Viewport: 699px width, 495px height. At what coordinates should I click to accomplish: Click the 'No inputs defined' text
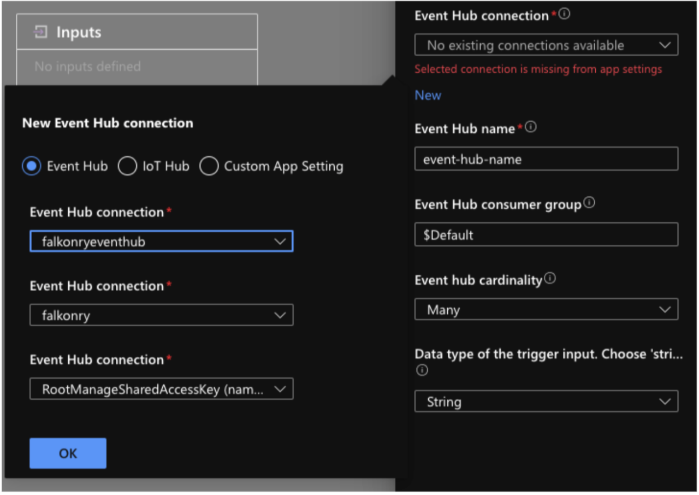[x=87, y=67]
